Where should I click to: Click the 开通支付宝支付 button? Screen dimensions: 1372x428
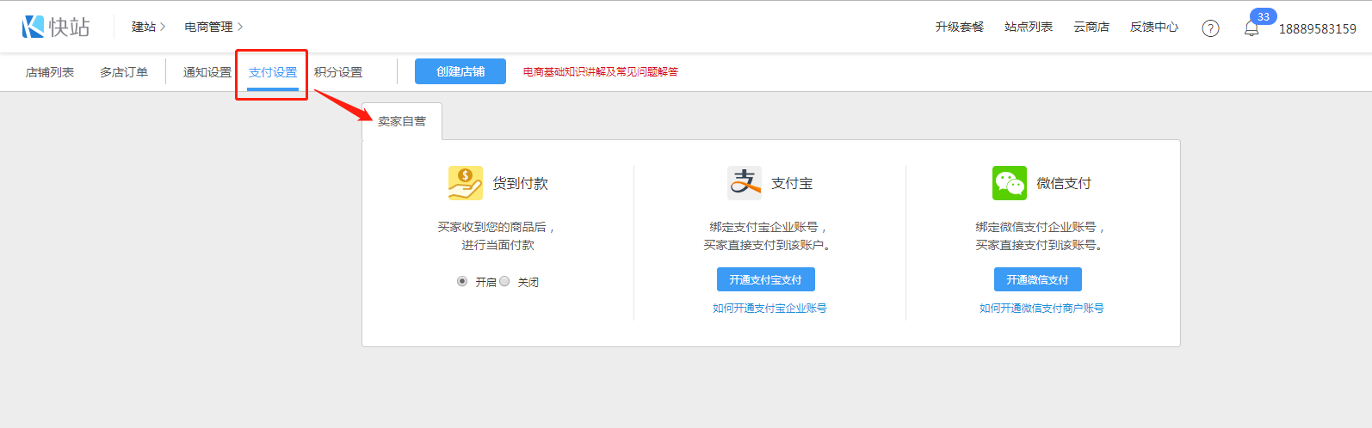click(765, 279)
